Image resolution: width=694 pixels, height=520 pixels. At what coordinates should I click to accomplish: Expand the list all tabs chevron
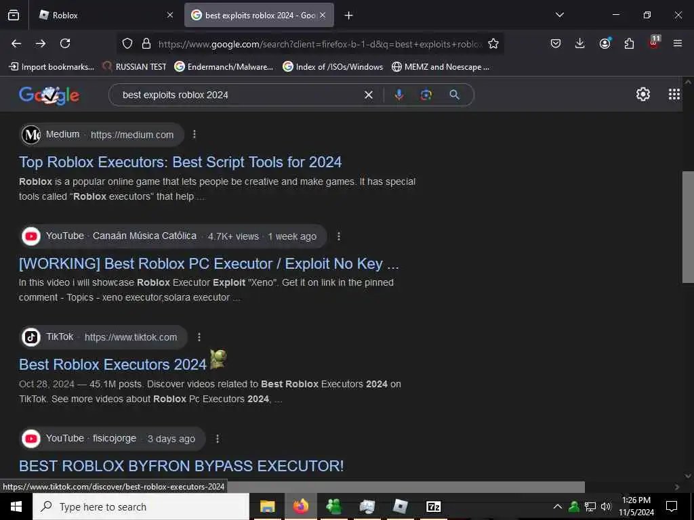pyautogui.click(x=560, y=15)
